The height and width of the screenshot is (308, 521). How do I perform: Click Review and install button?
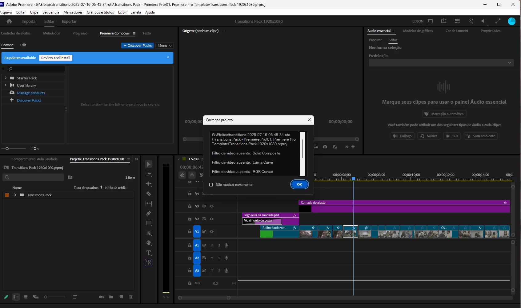[56, 58]
